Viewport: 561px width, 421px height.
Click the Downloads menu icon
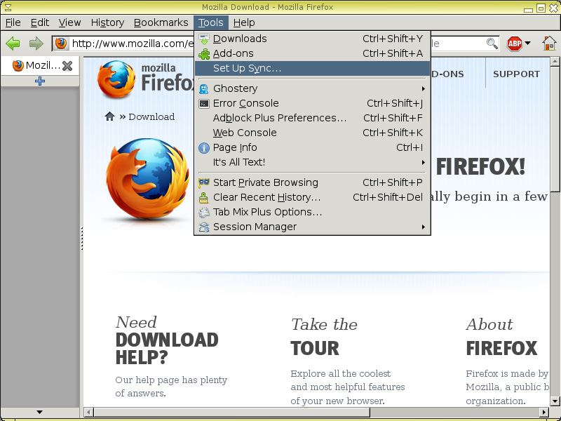(204, 39)
